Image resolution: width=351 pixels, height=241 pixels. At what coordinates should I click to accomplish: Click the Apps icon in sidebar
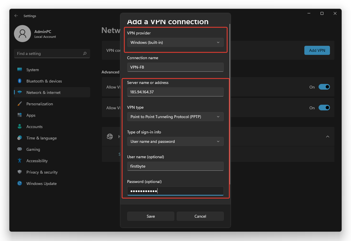20,115
